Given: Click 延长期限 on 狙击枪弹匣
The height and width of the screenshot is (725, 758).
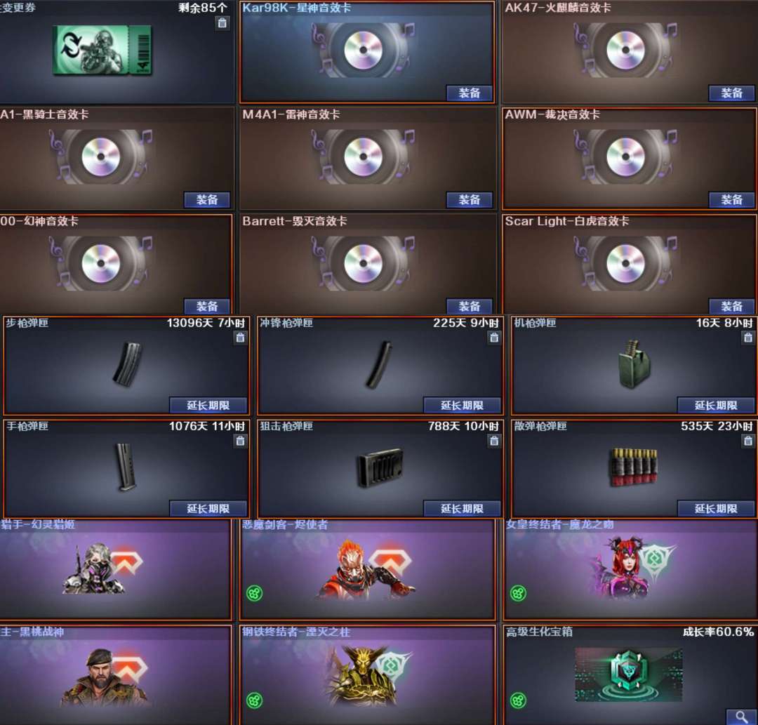Looking at the screenshot, I should pos(462,508).
